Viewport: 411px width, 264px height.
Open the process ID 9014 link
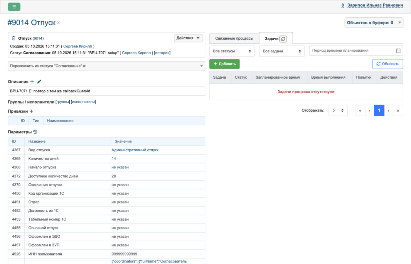coord(38,38)
